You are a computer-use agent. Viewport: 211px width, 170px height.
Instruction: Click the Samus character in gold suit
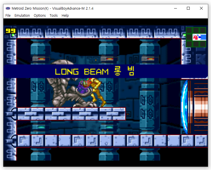[96, 92]
